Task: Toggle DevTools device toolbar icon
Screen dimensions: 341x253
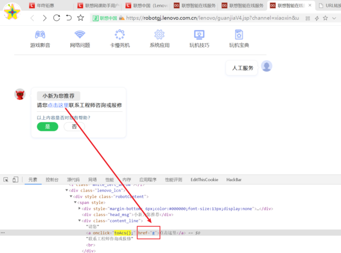Action: point(15,180)
